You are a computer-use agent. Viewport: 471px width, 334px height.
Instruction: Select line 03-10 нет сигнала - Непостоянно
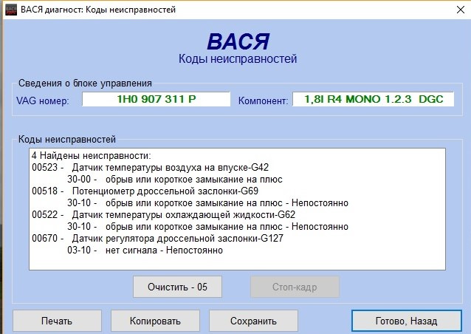(x=145, y=250)
